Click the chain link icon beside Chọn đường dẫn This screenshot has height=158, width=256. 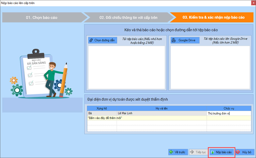pos(91,40)
